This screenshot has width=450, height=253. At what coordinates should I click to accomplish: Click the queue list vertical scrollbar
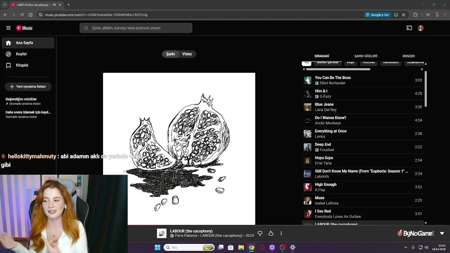click(426, 90)
